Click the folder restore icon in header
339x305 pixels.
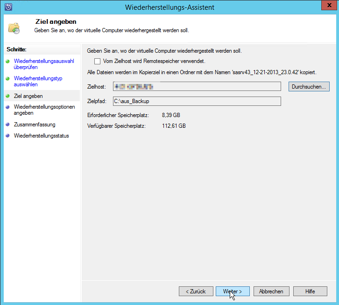pyautogui.click(x=14, y=28)
